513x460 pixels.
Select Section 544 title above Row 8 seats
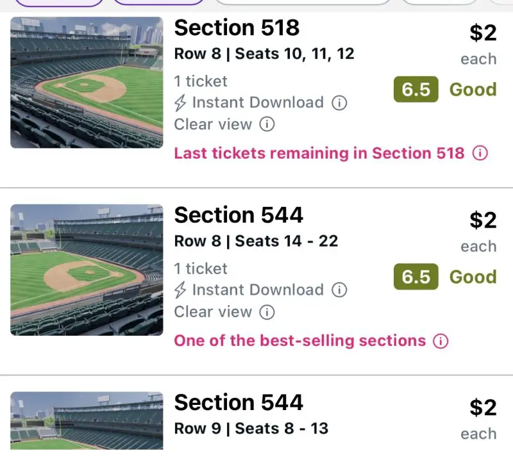239,215
